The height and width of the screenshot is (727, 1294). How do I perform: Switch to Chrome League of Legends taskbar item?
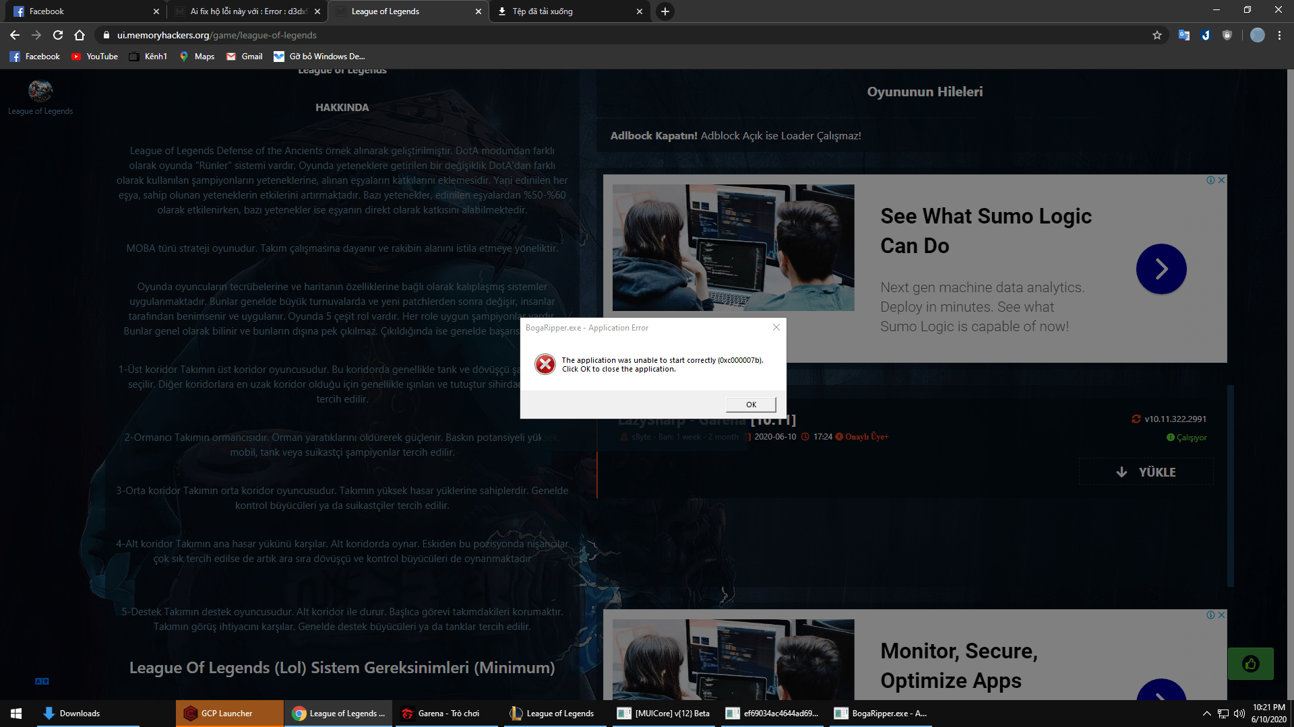tap(339, 714)
